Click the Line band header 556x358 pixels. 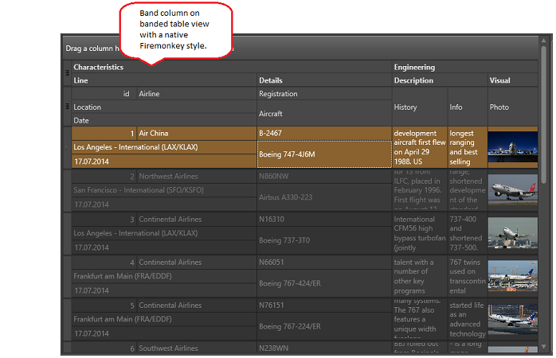pos(164,80)
